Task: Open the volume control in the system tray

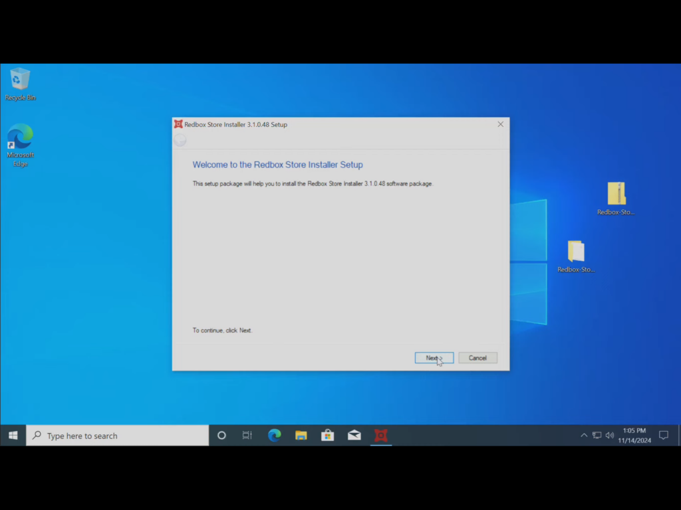Action: [610, 436]
